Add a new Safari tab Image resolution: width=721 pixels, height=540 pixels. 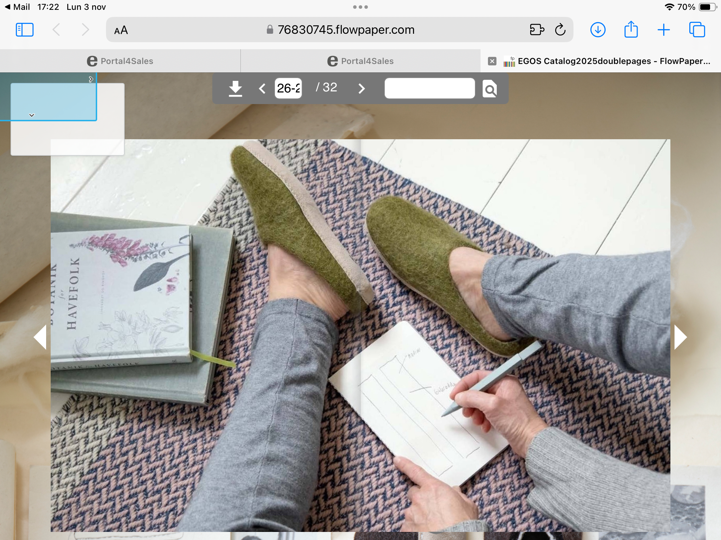(664, 30)
